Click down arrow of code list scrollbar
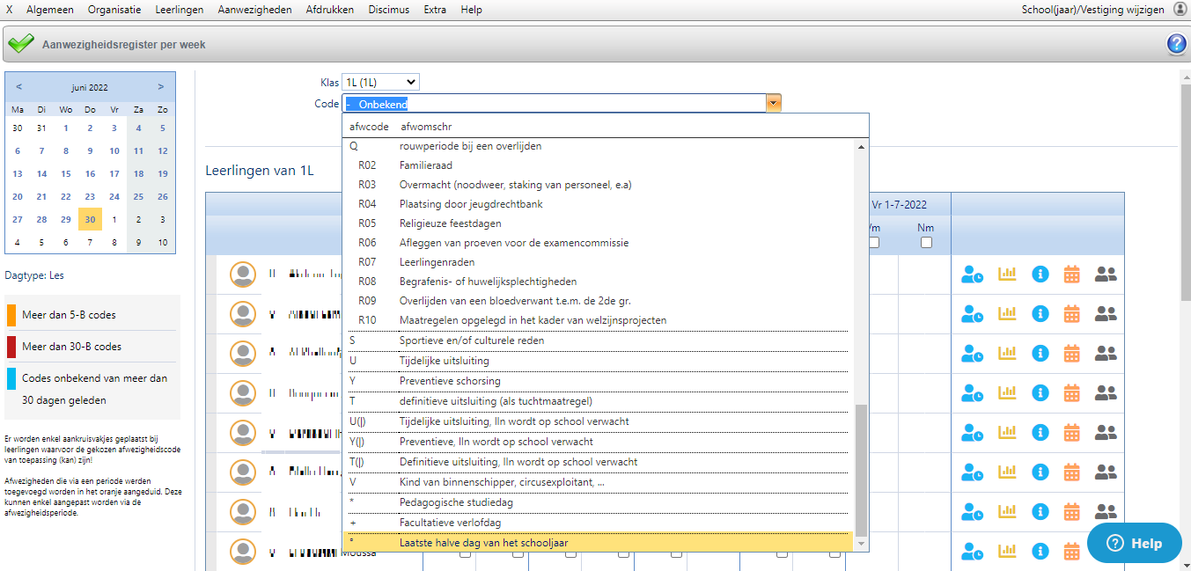 pyautogui.click(x=862, y=545)
